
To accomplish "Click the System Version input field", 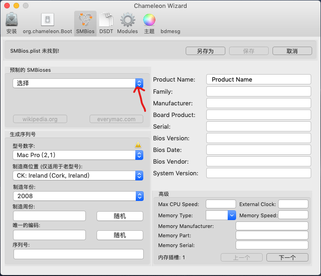I will coord(258,173).
